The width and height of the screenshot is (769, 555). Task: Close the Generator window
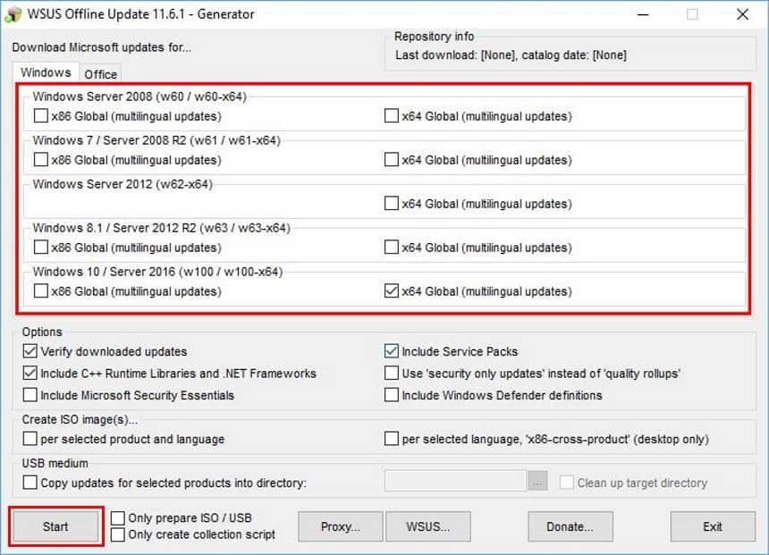click(742, 14)
